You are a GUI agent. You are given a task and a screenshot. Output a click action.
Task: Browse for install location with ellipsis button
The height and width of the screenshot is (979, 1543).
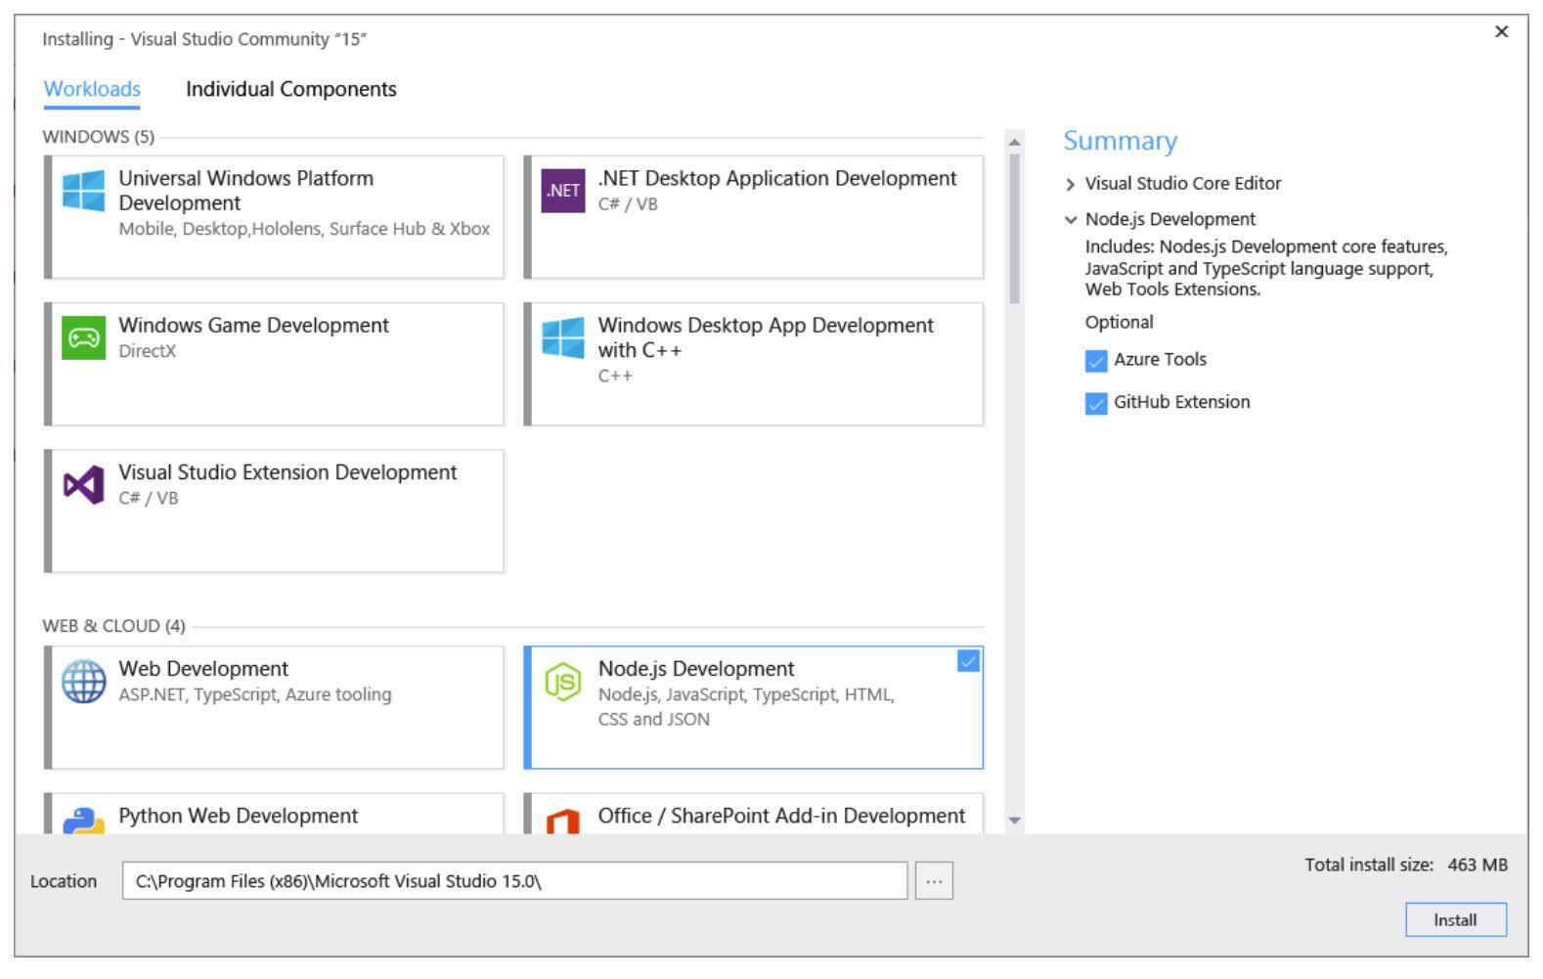(x=934, y=881)
